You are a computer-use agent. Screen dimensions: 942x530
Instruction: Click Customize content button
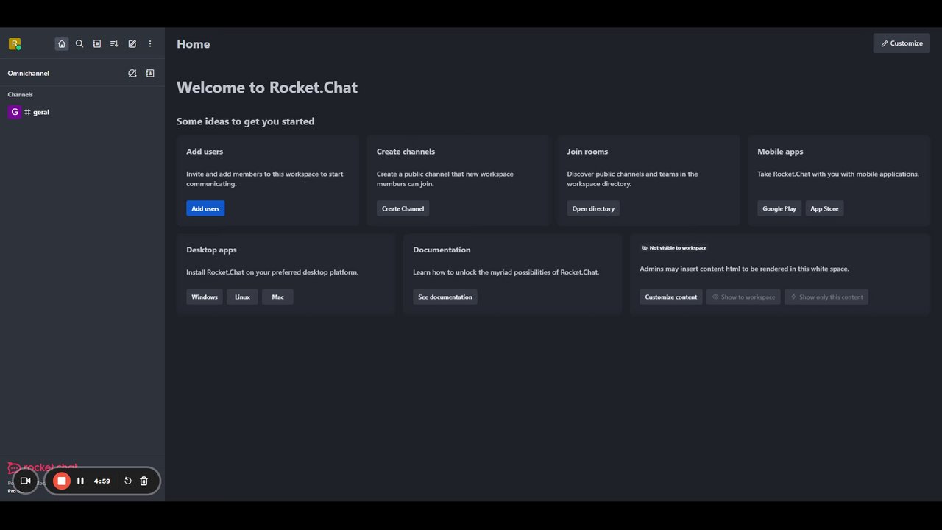tap(671, 297)
